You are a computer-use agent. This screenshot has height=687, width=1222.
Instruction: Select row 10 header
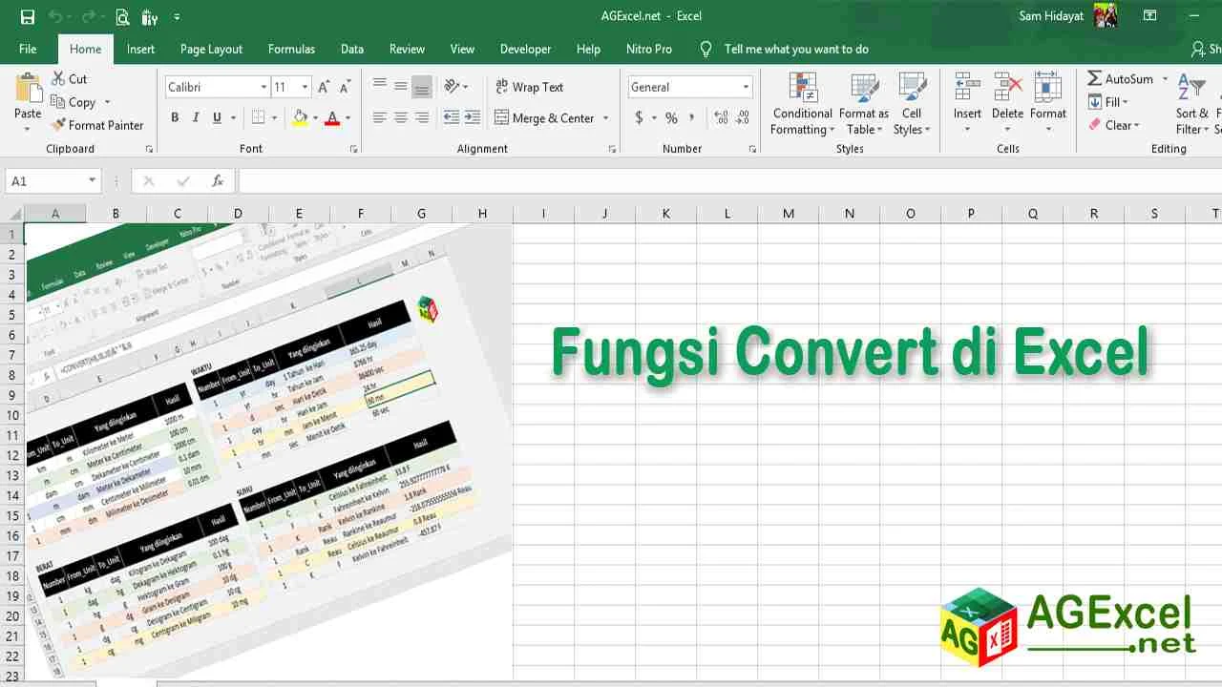[12, 415]
